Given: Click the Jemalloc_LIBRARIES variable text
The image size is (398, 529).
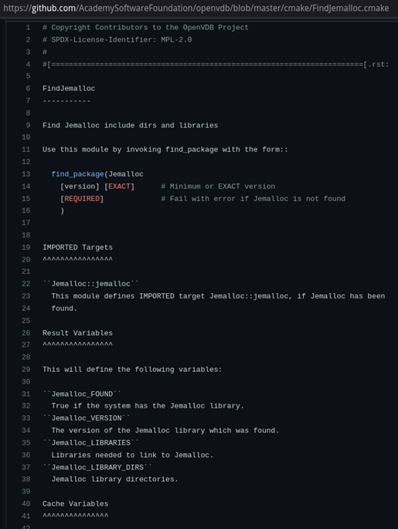Looking at the screenshot, I should point(91,443).
